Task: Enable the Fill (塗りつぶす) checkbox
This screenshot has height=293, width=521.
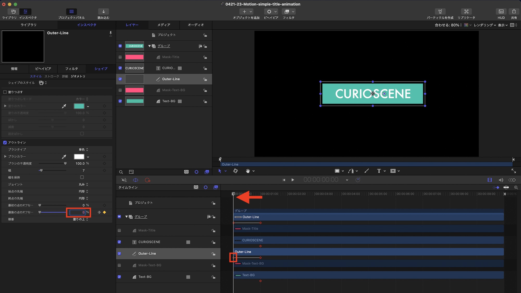Action: (5, 92)
